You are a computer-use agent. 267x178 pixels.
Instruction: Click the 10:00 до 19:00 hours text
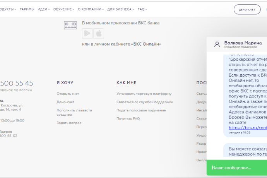[x=12, y=121]
